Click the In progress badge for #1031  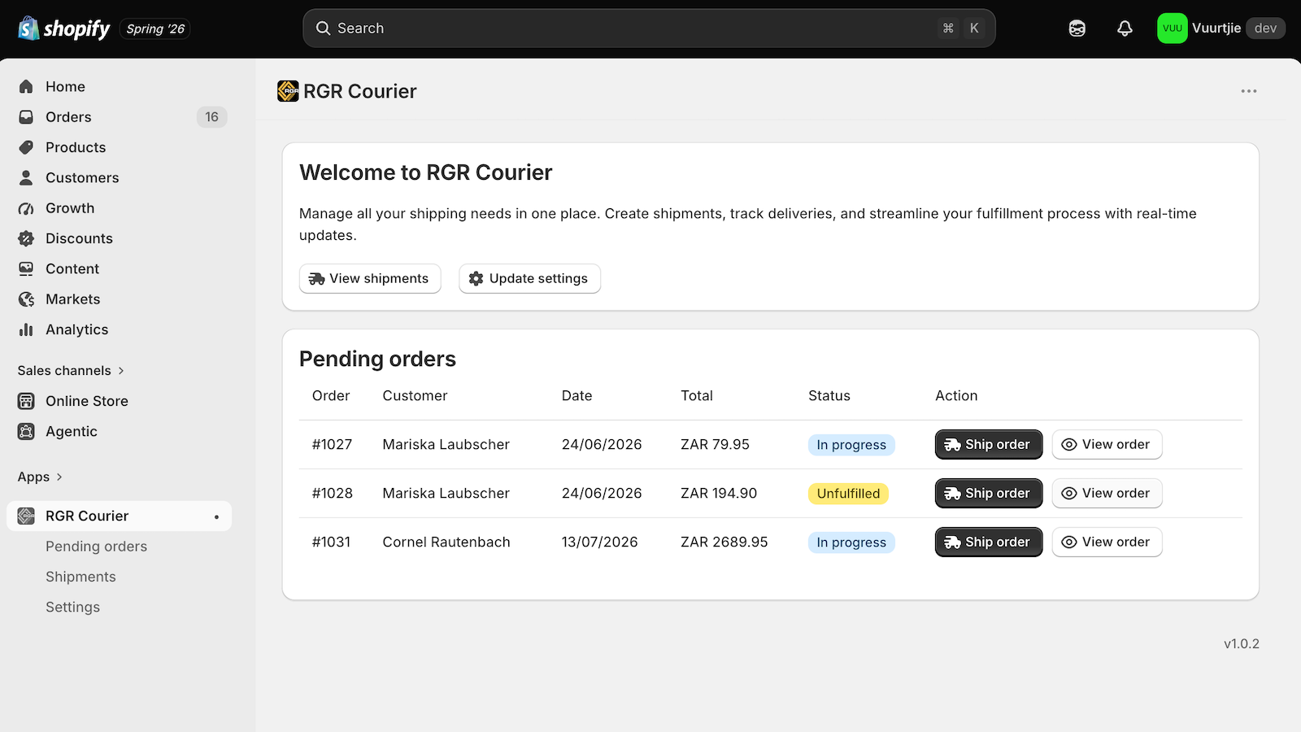pyautogui.click(x=851, y=542)
